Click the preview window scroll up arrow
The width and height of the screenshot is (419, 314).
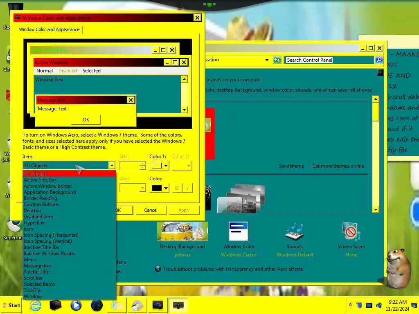pyautogui.click(x=184, y=79)
